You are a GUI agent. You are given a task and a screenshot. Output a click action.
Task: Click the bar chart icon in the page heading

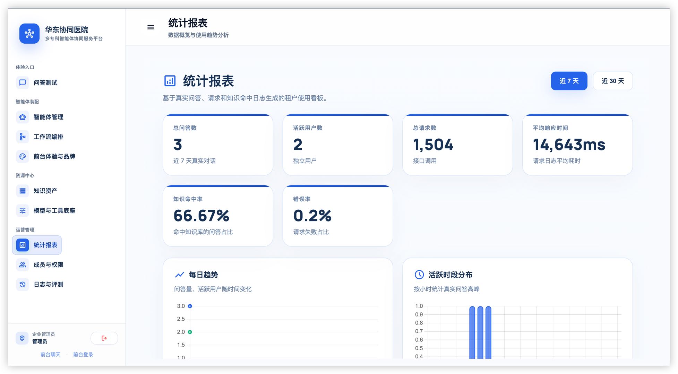click(x=170, y=81)
